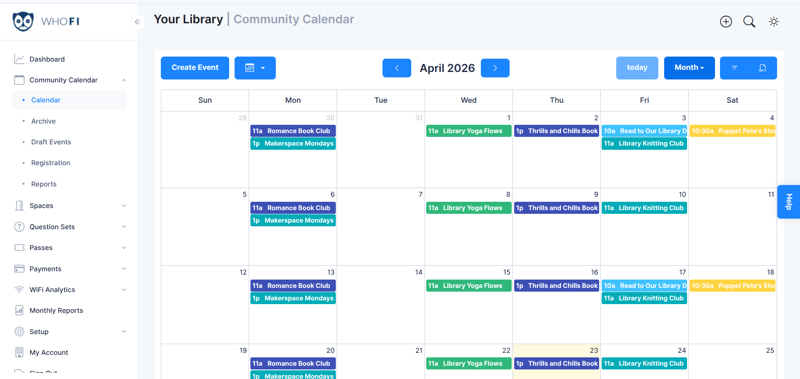This screenshot has height=379, width=800.
Task: Click the plus-in-circle add icon
Action: pos(726,22)
